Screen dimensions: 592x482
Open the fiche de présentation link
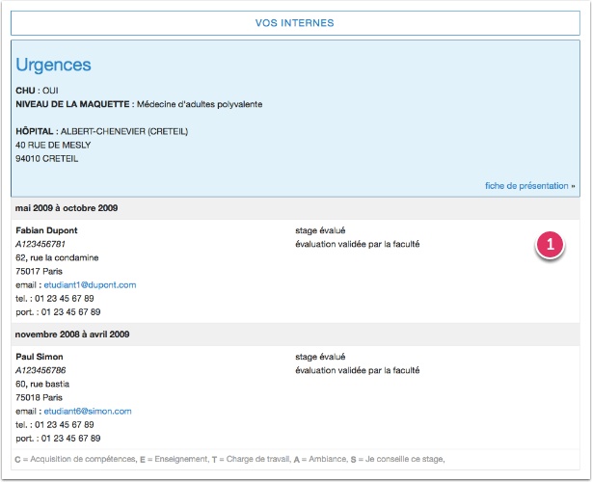click(x=526, y=186)
